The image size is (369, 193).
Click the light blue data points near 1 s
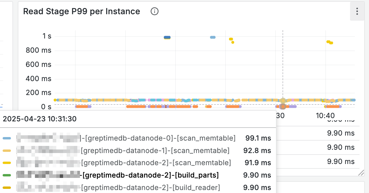pyautogui.click(x=213, y=37)
